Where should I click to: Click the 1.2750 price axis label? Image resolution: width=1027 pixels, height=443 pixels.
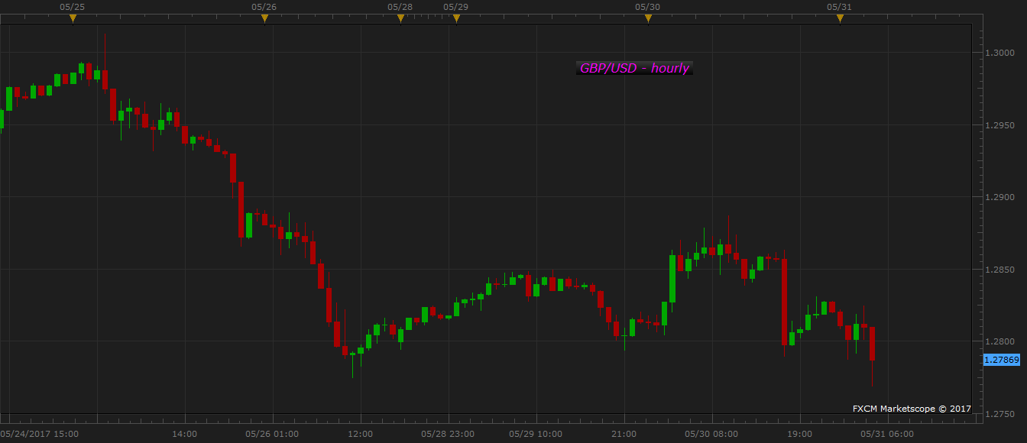[999, 415]
